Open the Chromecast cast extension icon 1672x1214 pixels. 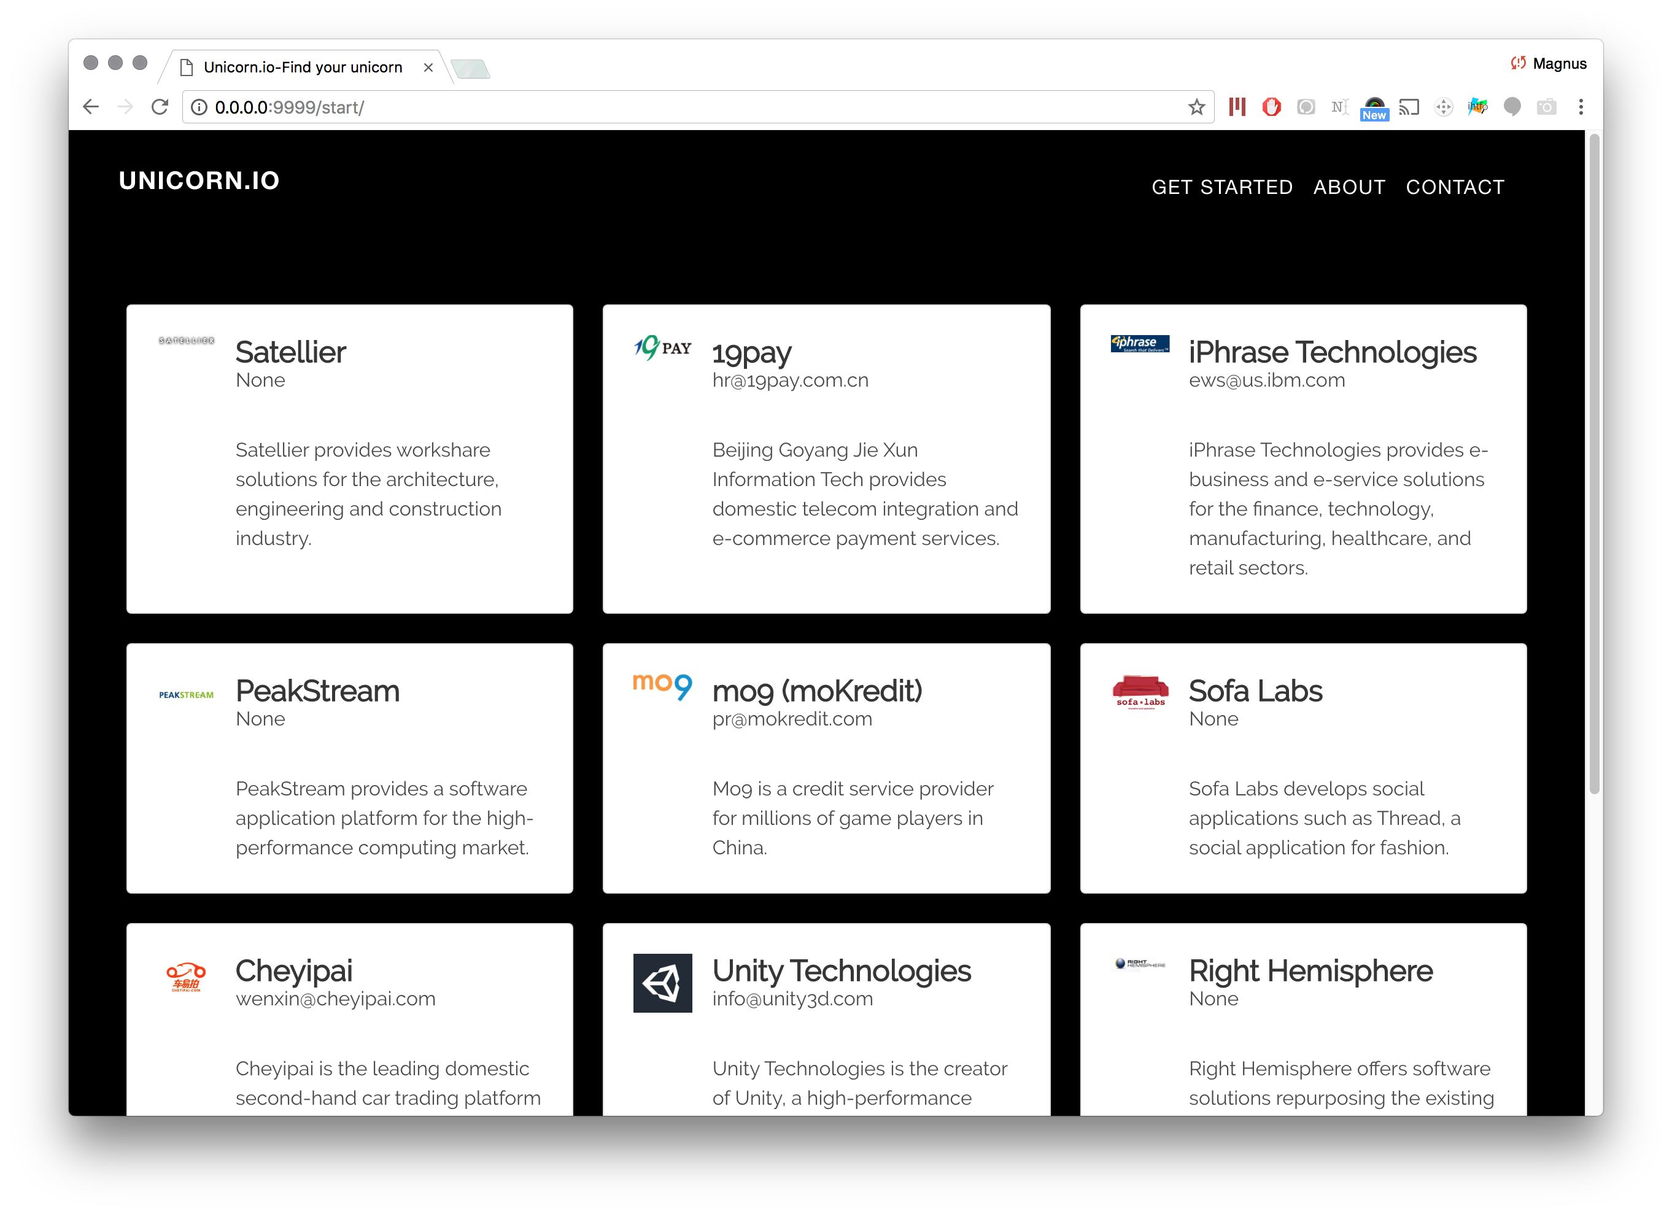click(x=1409, y=107)
